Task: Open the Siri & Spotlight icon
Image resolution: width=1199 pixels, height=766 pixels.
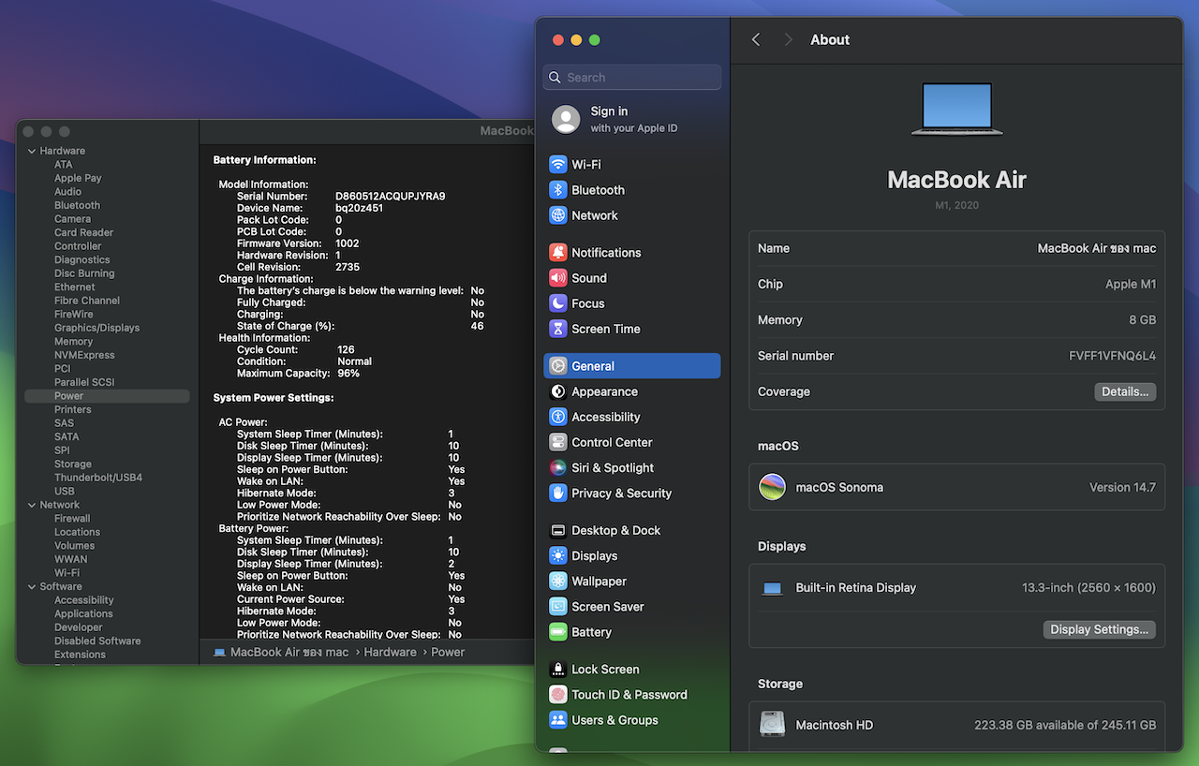Action: coord(558,467)
